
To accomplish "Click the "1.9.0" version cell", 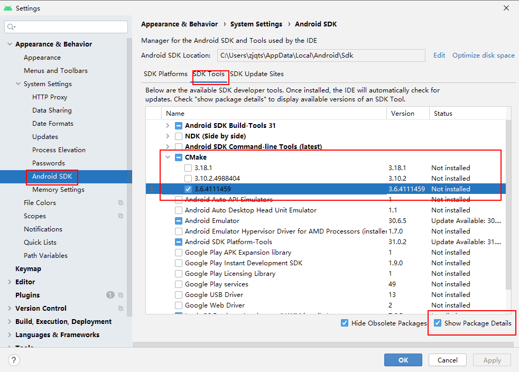I will click(395, 263).
